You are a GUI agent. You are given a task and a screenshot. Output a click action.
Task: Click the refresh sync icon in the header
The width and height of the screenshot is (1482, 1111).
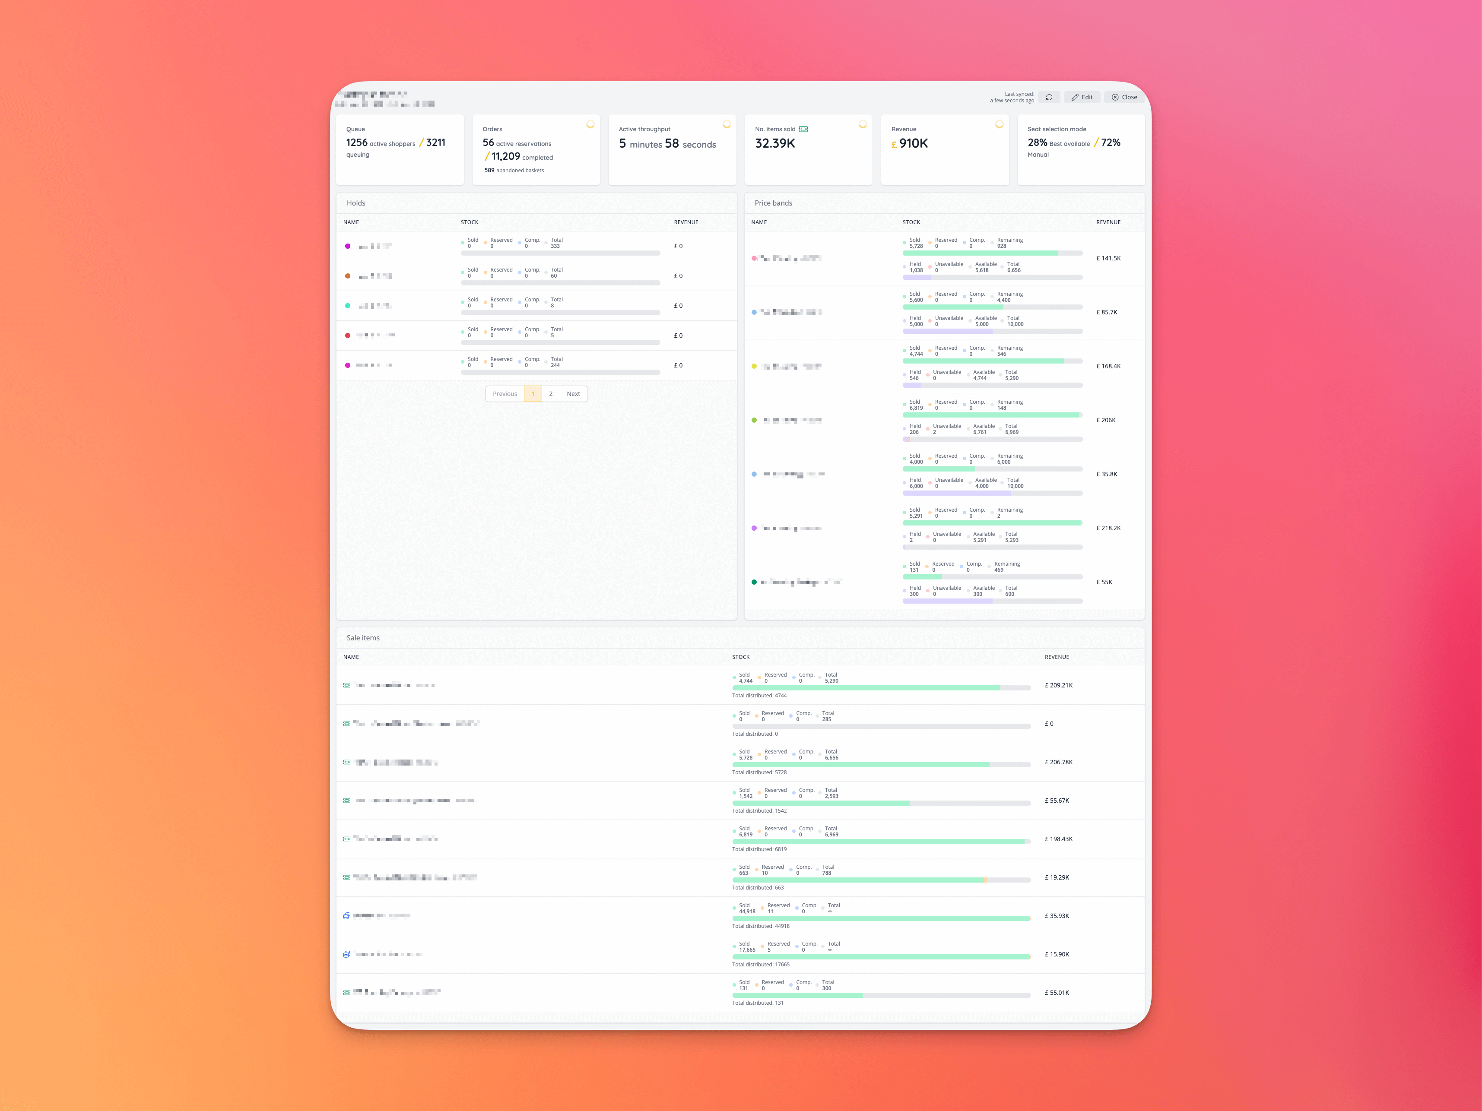[x=1050, y=97]
